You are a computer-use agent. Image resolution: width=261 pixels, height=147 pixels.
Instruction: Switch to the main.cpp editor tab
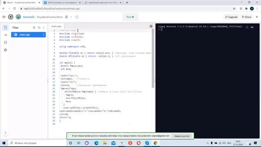point(56,26)
